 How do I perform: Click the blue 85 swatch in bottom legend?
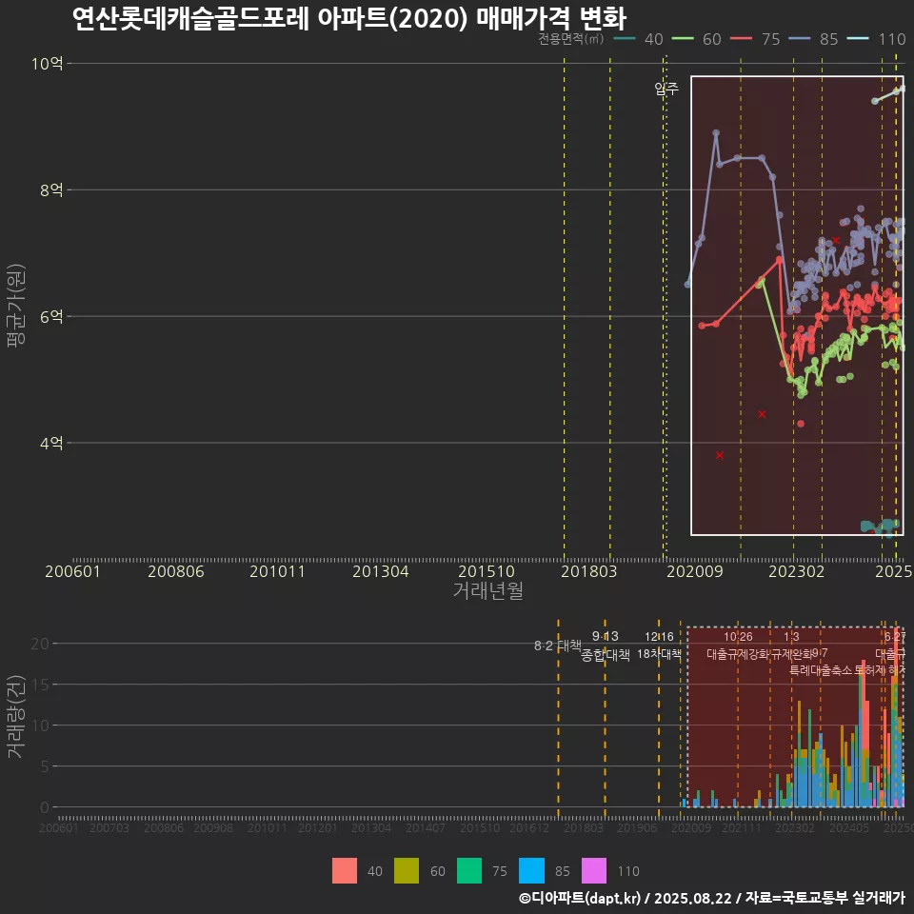click(x=531, y=871)
